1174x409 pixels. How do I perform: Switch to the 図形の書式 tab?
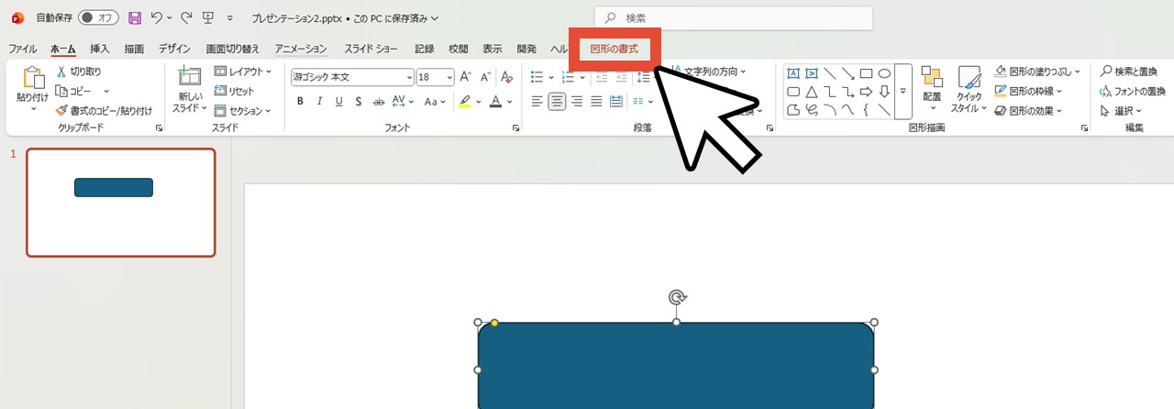(x=615, y=49)
